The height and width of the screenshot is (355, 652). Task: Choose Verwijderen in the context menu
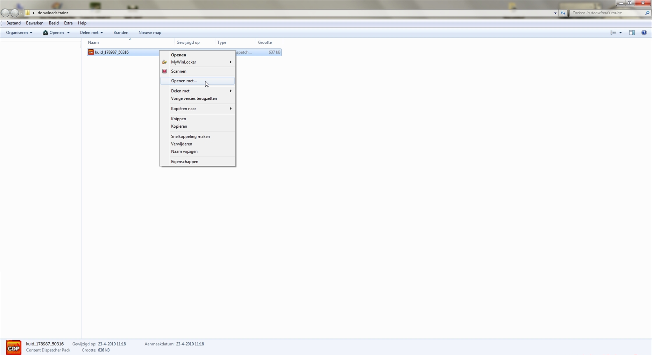coord(197,144)
